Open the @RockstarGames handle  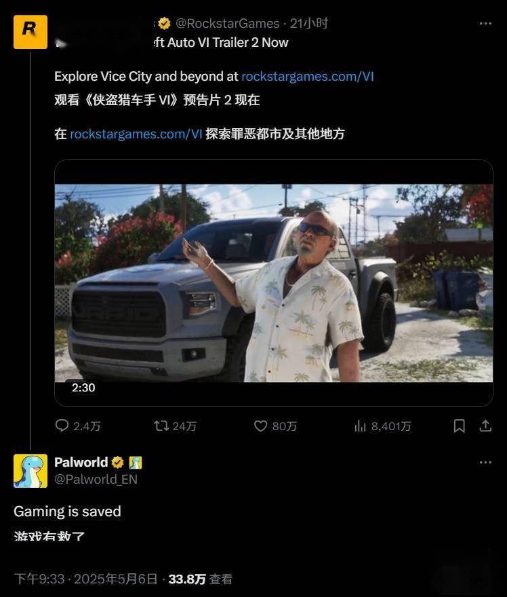228,24
